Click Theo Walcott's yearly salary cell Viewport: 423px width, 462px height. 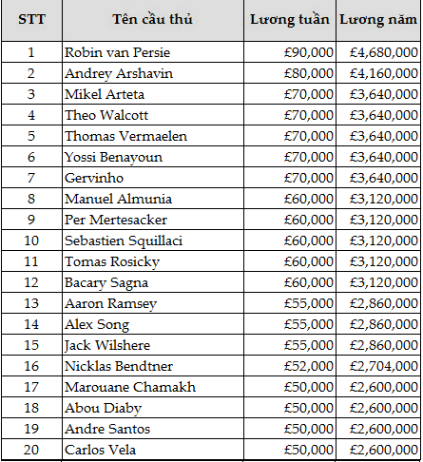point(378,115)
